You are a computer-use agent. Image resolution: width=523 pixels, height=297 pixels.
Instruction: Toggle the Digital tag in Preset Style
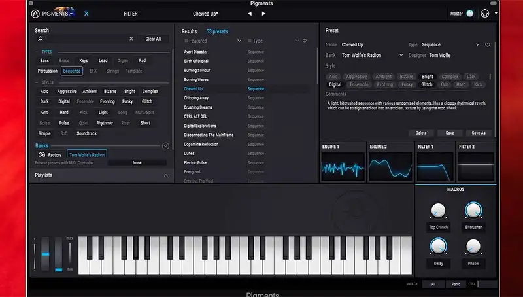(x=335, y=85)
